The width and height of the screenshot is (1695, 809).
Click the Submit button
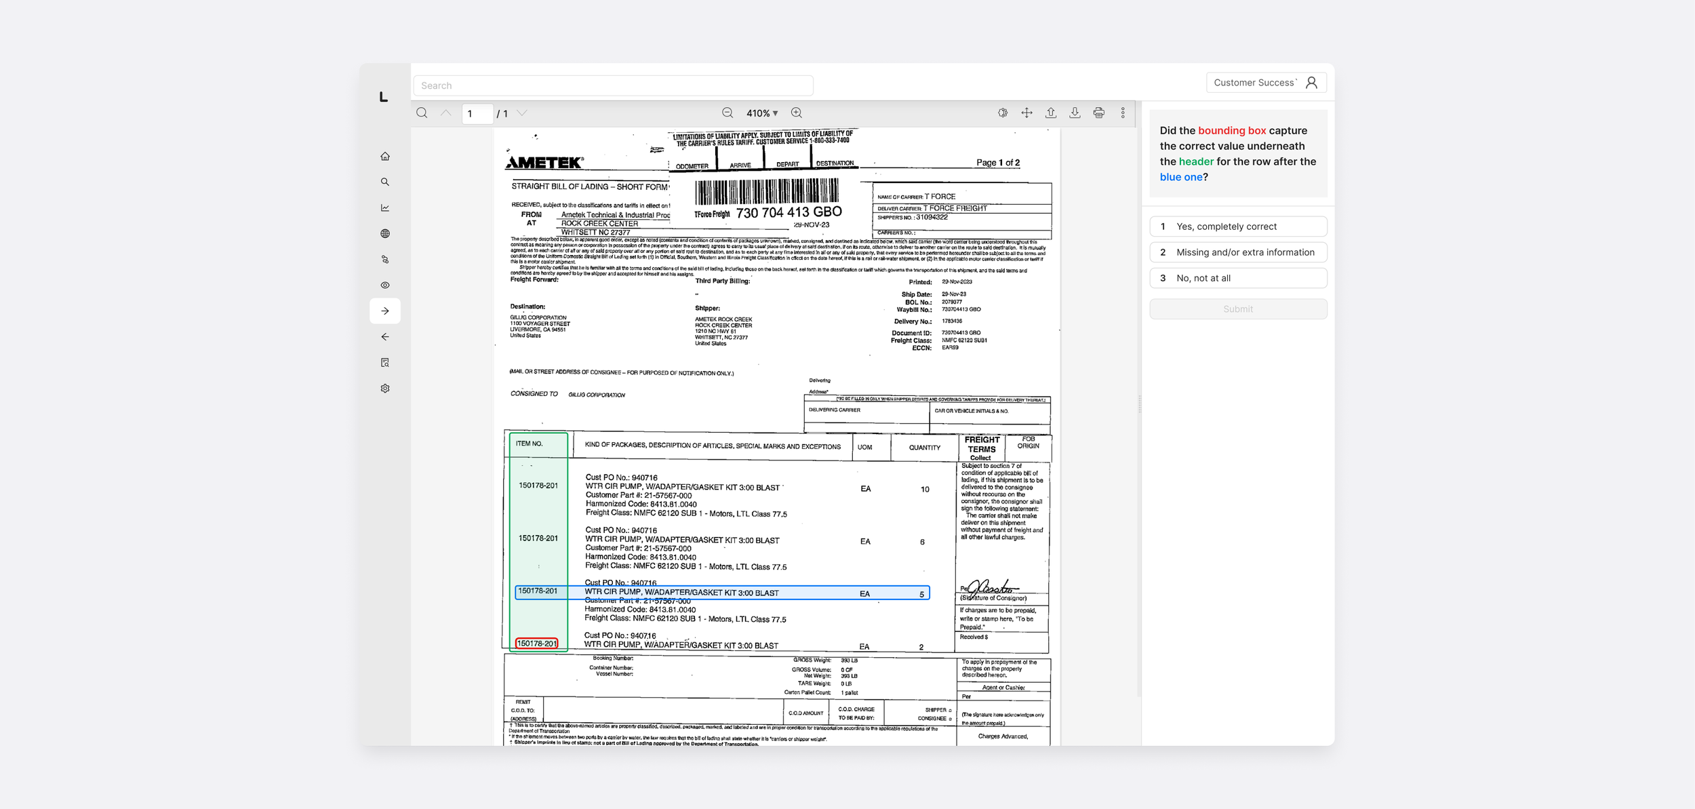coord(1238,309)
